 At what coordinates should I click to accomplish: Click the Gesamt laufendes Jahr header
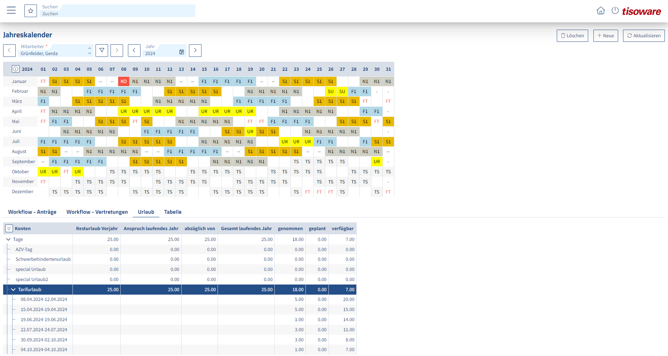pyautogui.click(x=246, y=228)
